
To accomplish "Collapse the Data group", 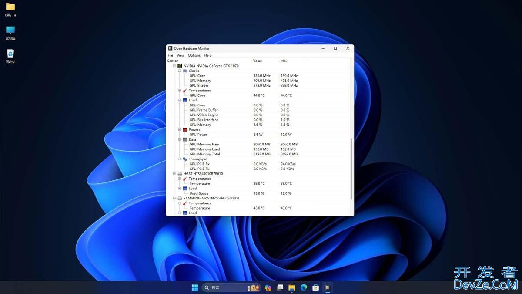I will pos(179,139).
